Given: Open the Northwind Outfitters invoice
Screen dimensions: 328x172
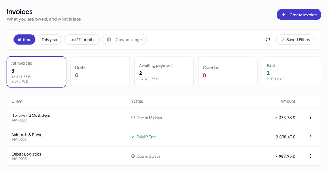Looking at the screenshot, I should click(164, 118).
